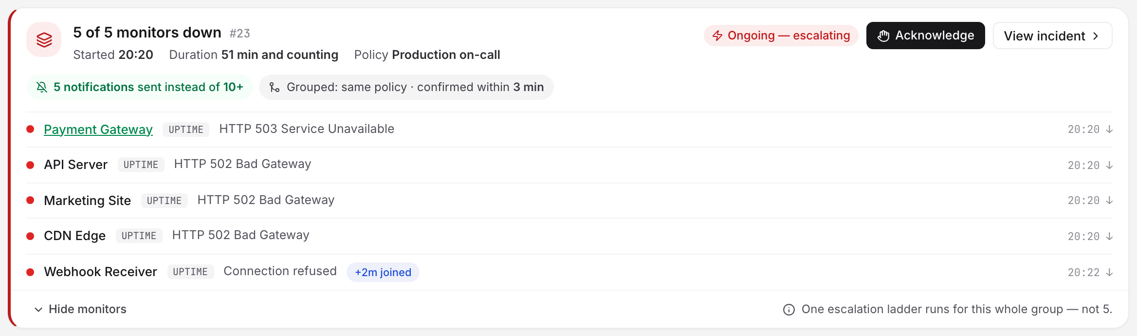Click the 5 of 5 monitors down title
This screenshot has width=1137, height=336.
click(147, 33)
